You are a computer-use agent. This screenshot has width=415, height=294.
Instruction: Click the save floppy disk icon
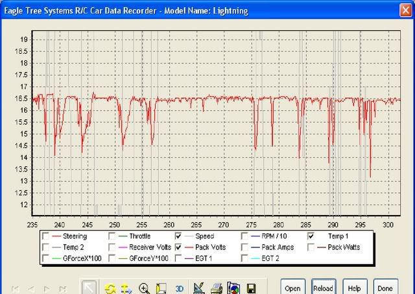(251, 288)
